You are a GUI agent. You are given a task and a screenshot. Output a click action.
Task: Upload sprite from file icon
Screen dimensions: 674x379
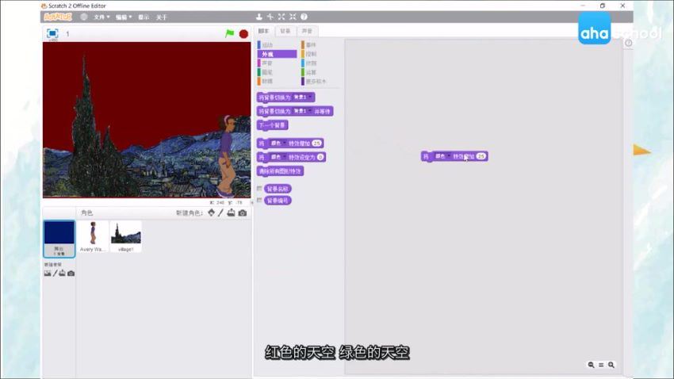click(x=232, y=212)
